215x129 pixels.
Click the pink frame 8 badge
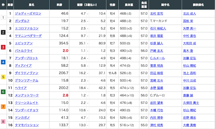3,122
